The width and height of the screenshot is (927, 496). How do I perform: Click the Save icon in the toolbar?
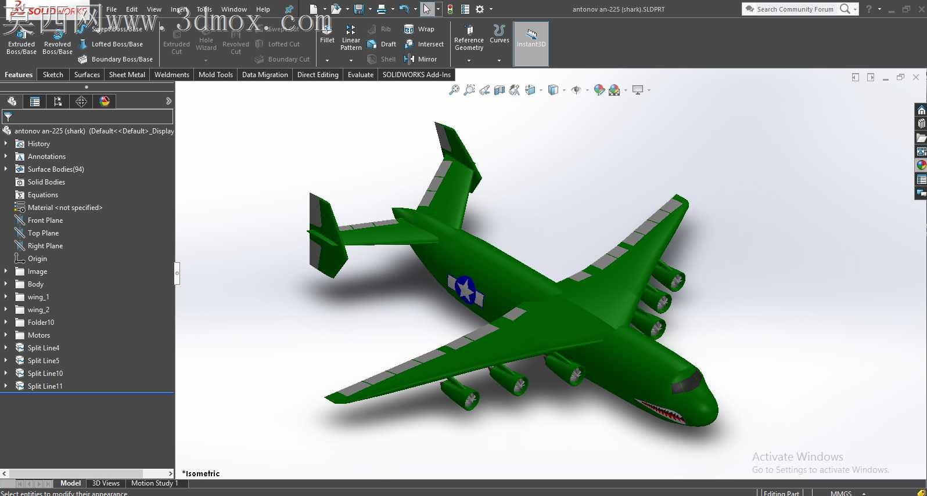(359, 9)
